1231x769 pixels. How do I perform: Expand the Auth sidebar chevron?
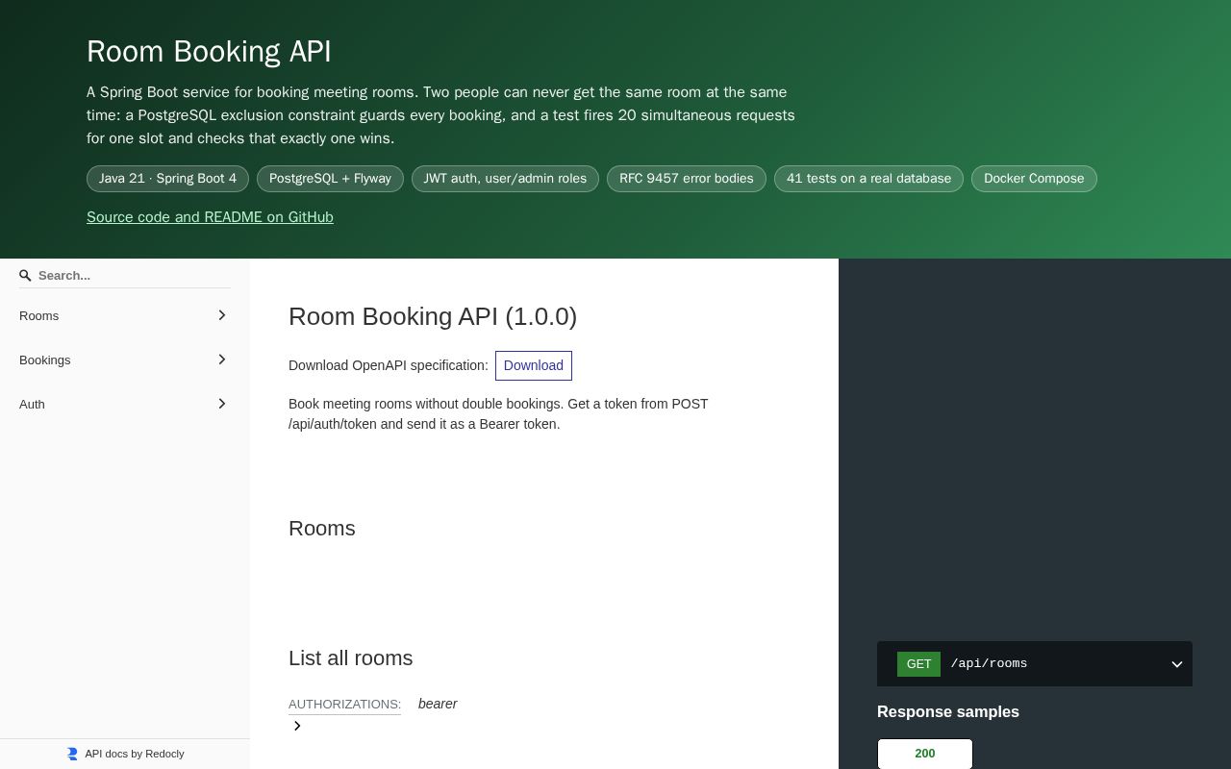coord(222,404)
